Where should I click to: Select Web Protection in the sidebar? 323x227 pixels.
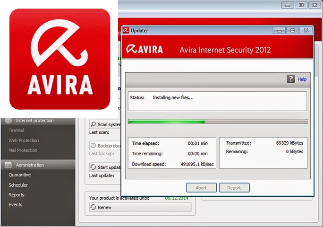(24, 140)
